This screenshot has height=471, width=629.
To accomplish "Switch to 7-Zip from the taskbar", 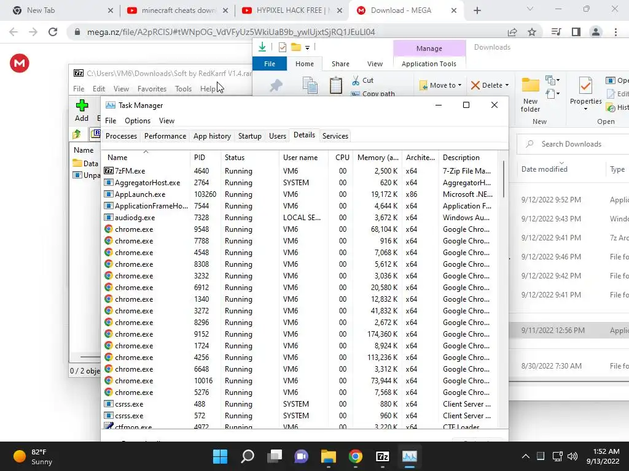I will (382, 456).
